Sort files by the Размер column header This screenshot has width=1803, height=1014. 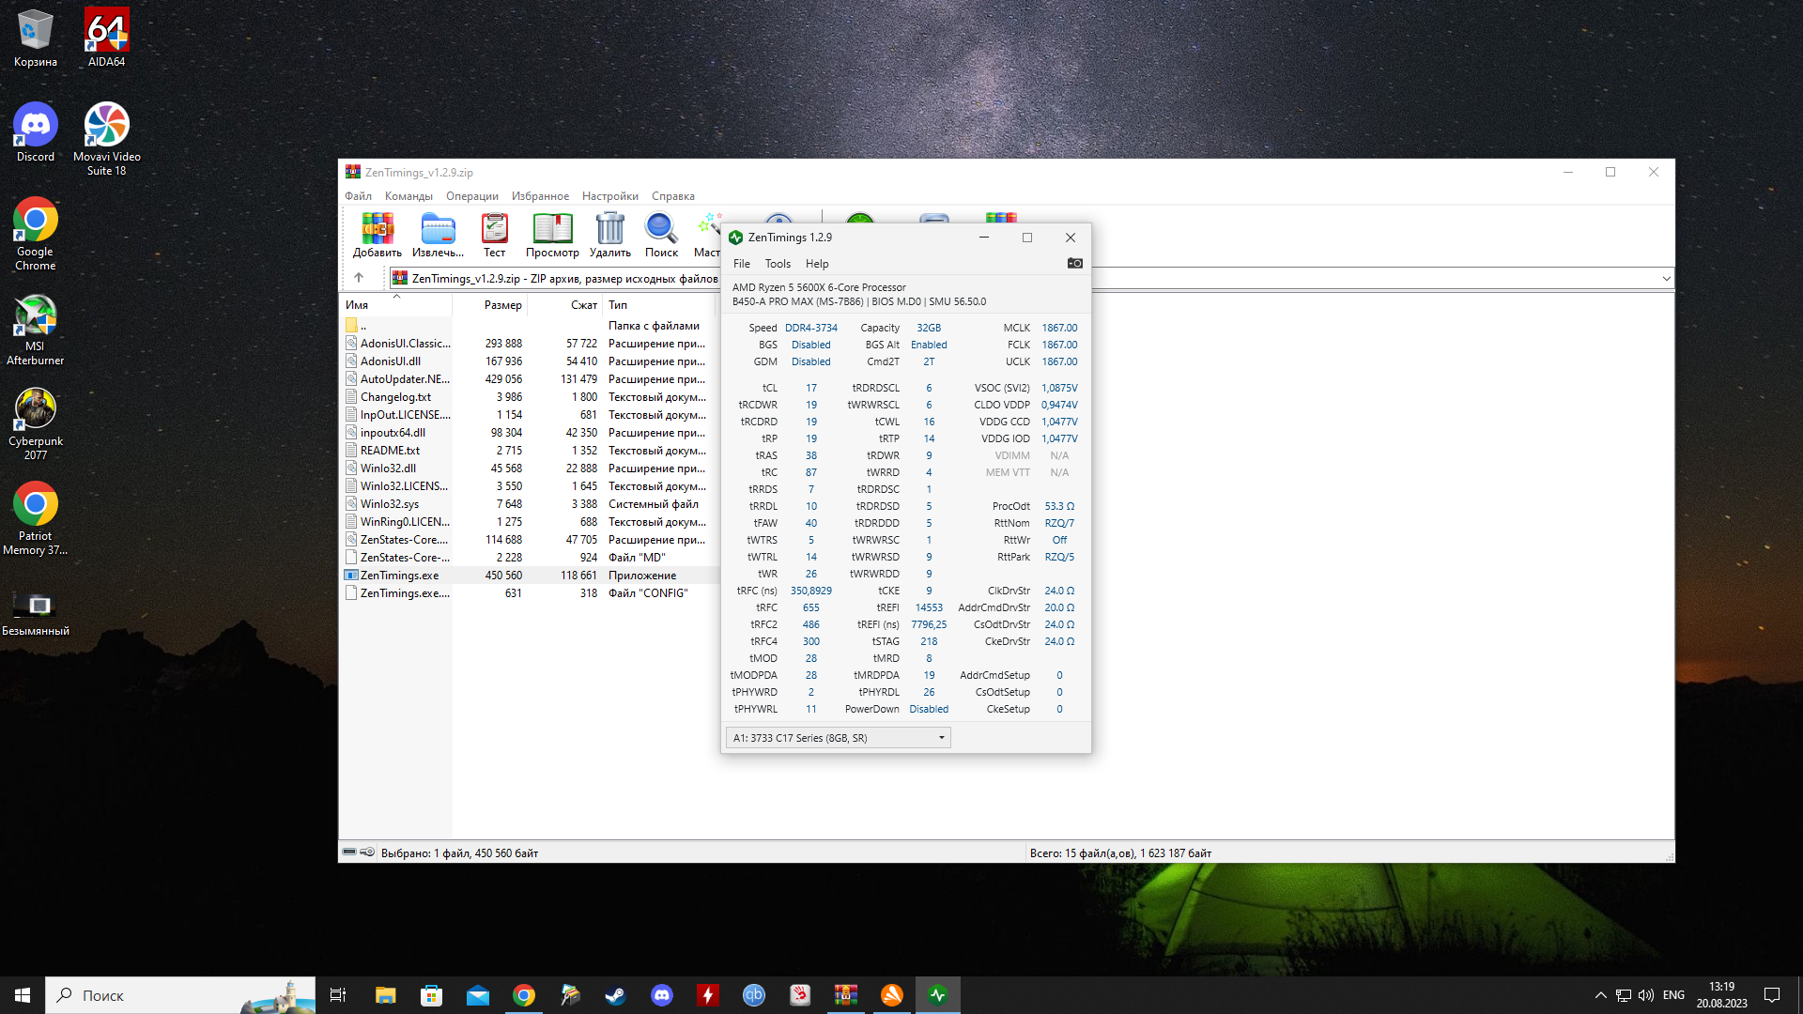click(x=502, y=305)
